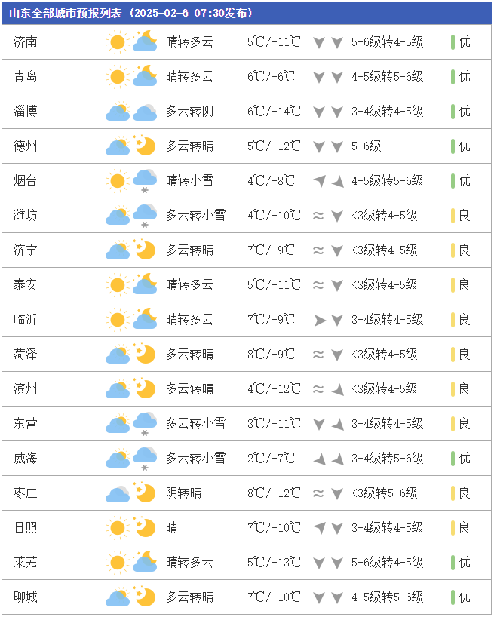Click the sunny daytime icon for 济南
This screenshot has height=617, width=494.
tap(117, 42)
